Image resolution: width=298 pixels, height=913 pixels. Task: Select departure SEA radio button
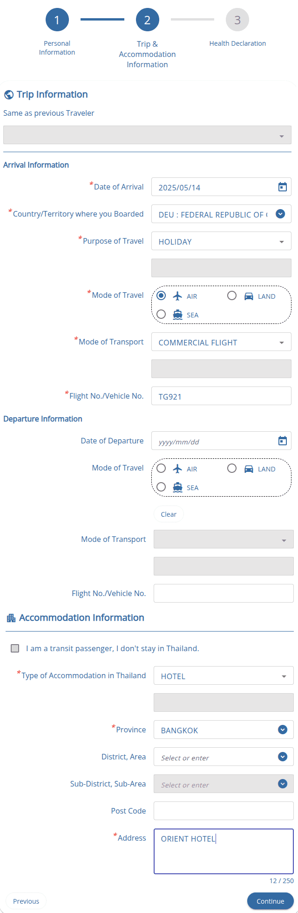click(161, 487)
